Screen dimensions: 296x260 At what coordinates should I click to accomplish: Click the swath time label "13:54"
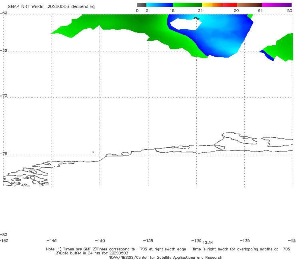point(208,243)
